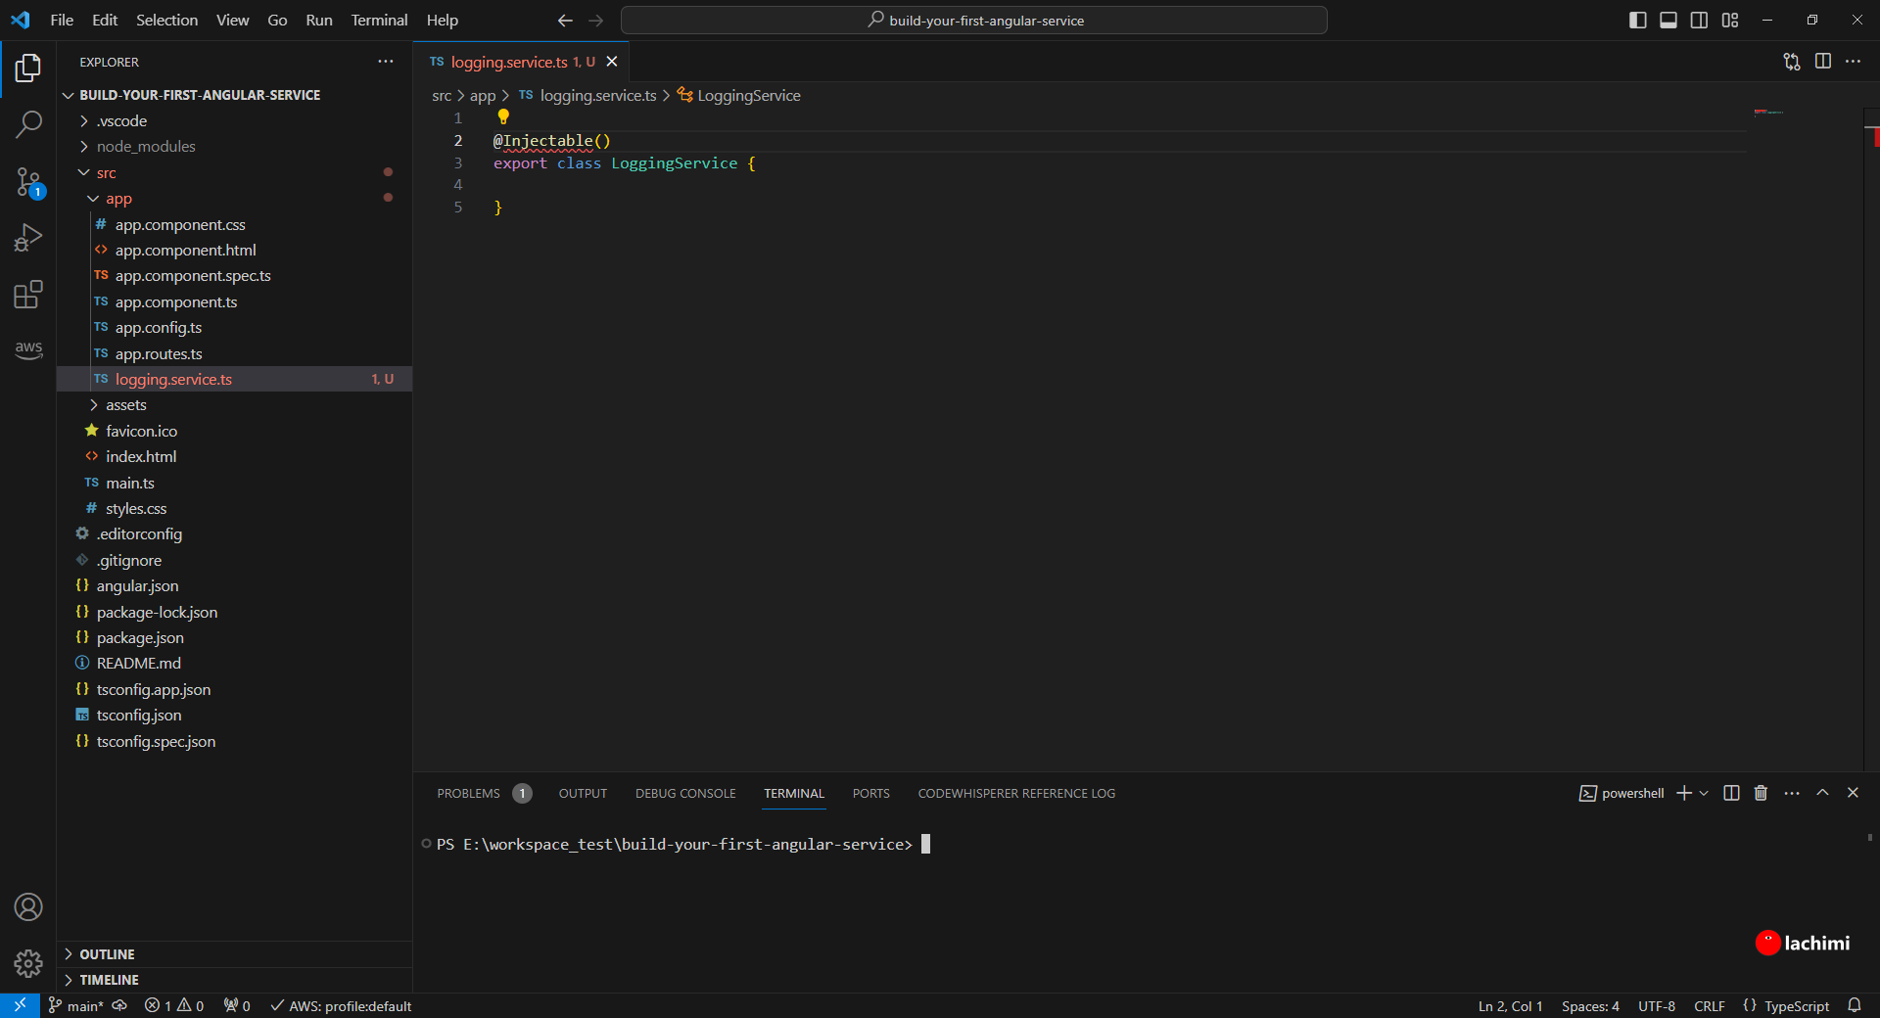Toggle the secondary side bar
The image size is (1880, 1018).
point(1699,20)
